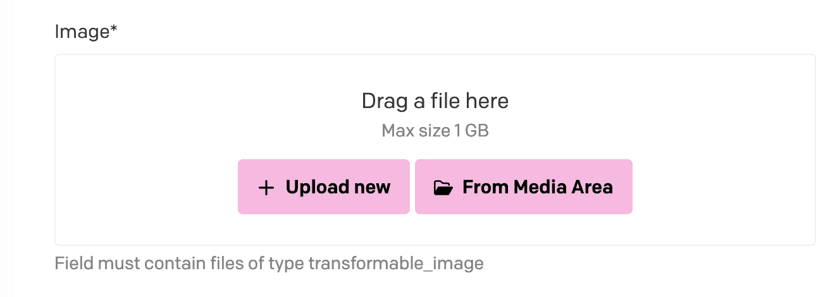Tap the pink button with plus icon
This screenshot has width=835, height=297.
click(324, 187)
